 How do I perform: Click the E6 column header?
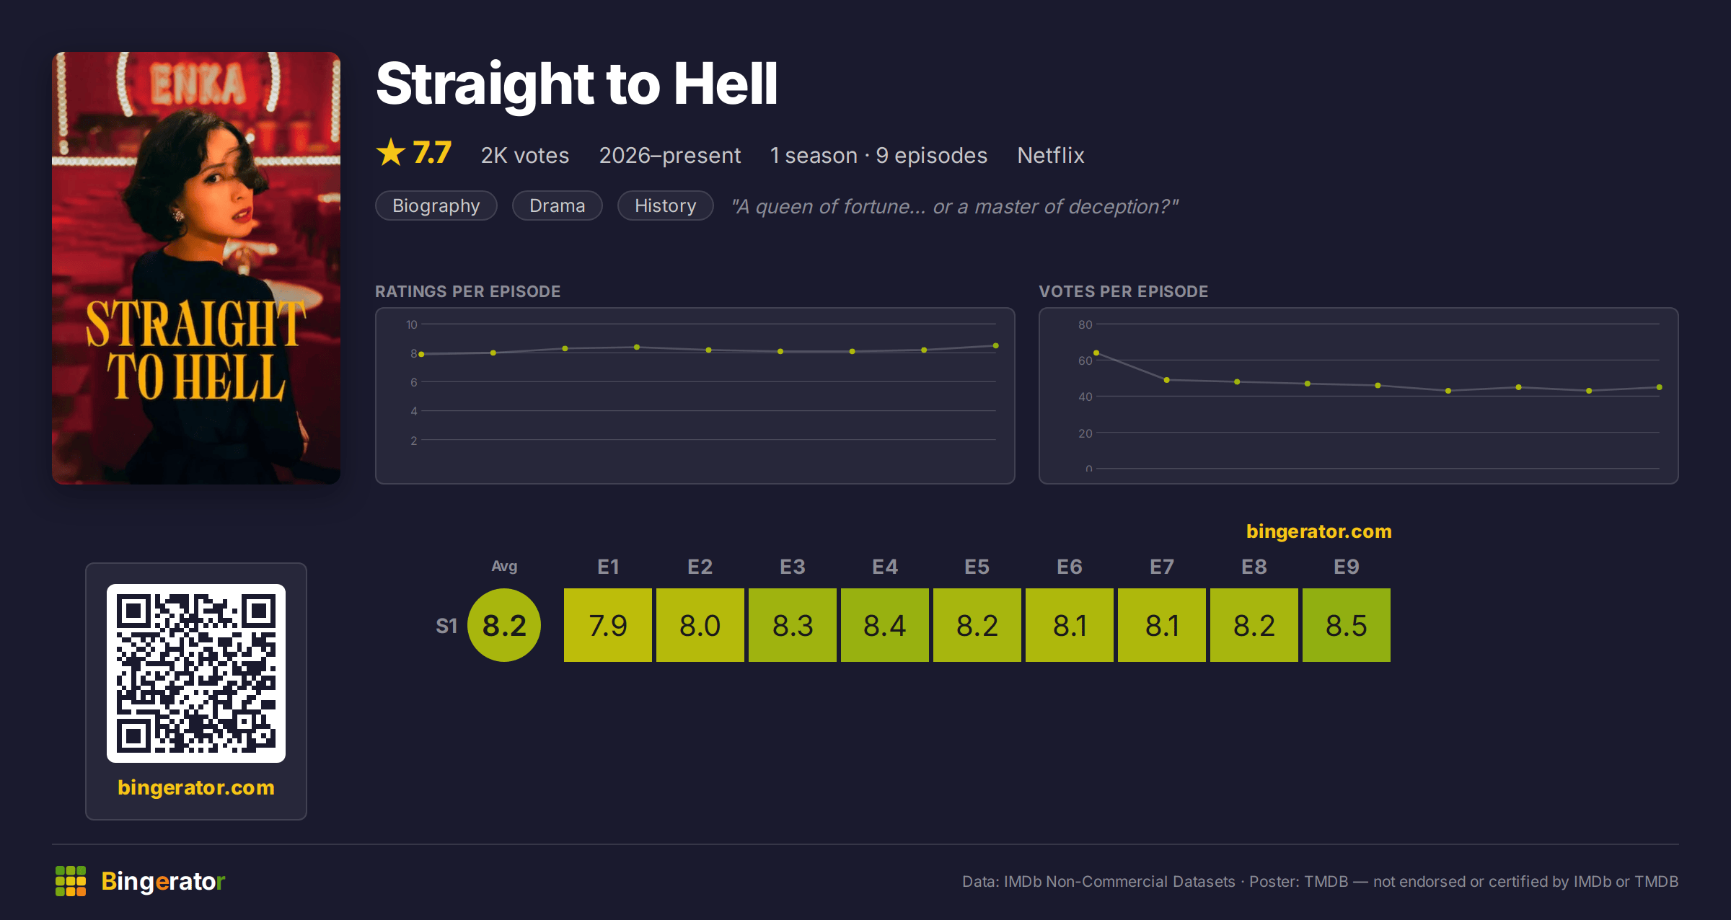[x=1070, y=567]
